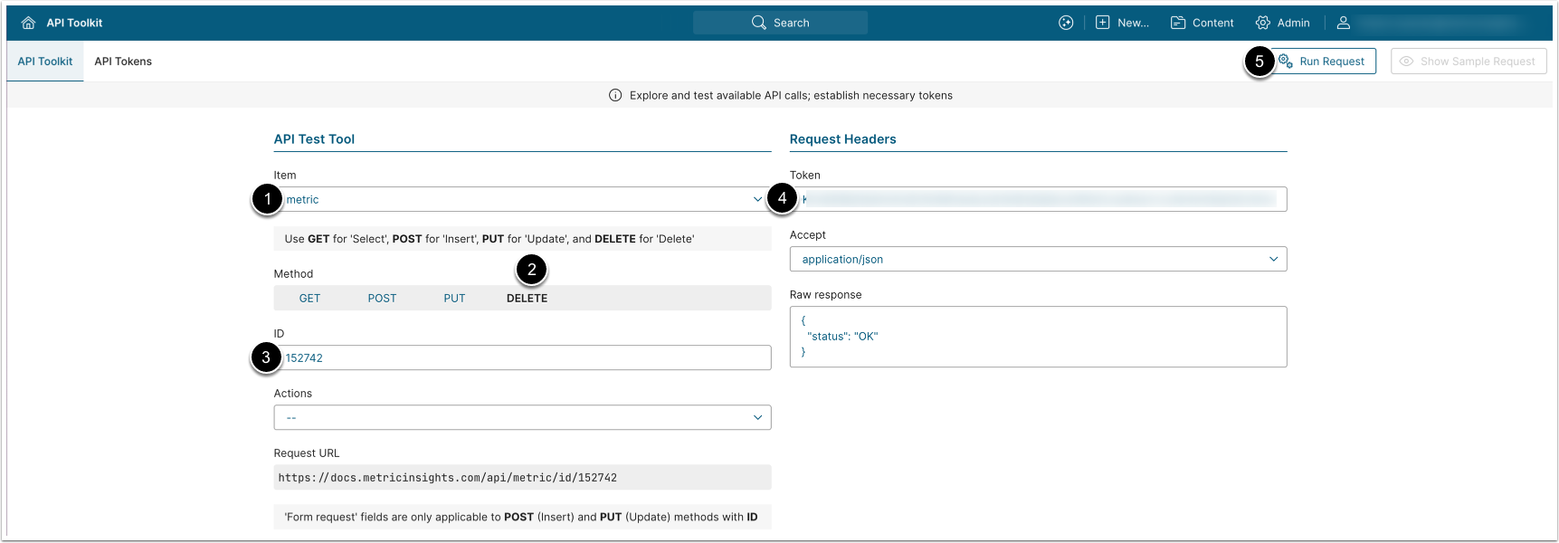Select the API Toolkit tab
This screenshot has width=1559, height=543.
45,62
